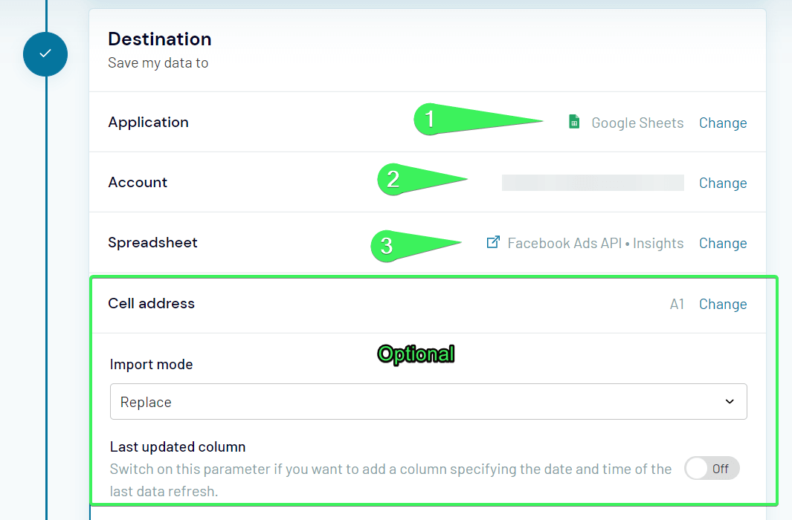792x520 pixels.
Task: Click the external link icon beside the spreadsheet name
Action: 492,242
